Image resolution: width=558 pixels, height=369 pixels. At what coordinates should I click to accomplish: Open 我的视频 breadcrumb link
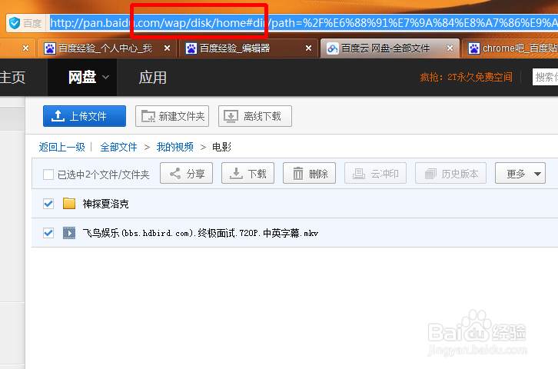click(175, 147)
